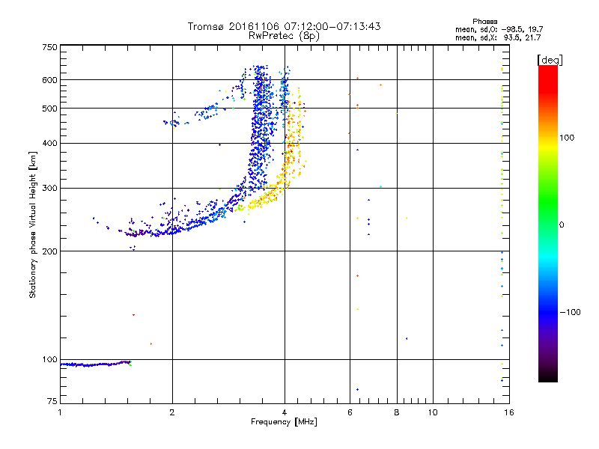
Task: Click the y-axis tick label '300'
Action: pos(49,188)
